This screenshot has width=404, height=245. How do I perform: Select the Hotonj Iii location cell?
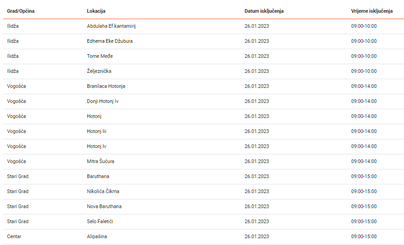click(97, 131)
